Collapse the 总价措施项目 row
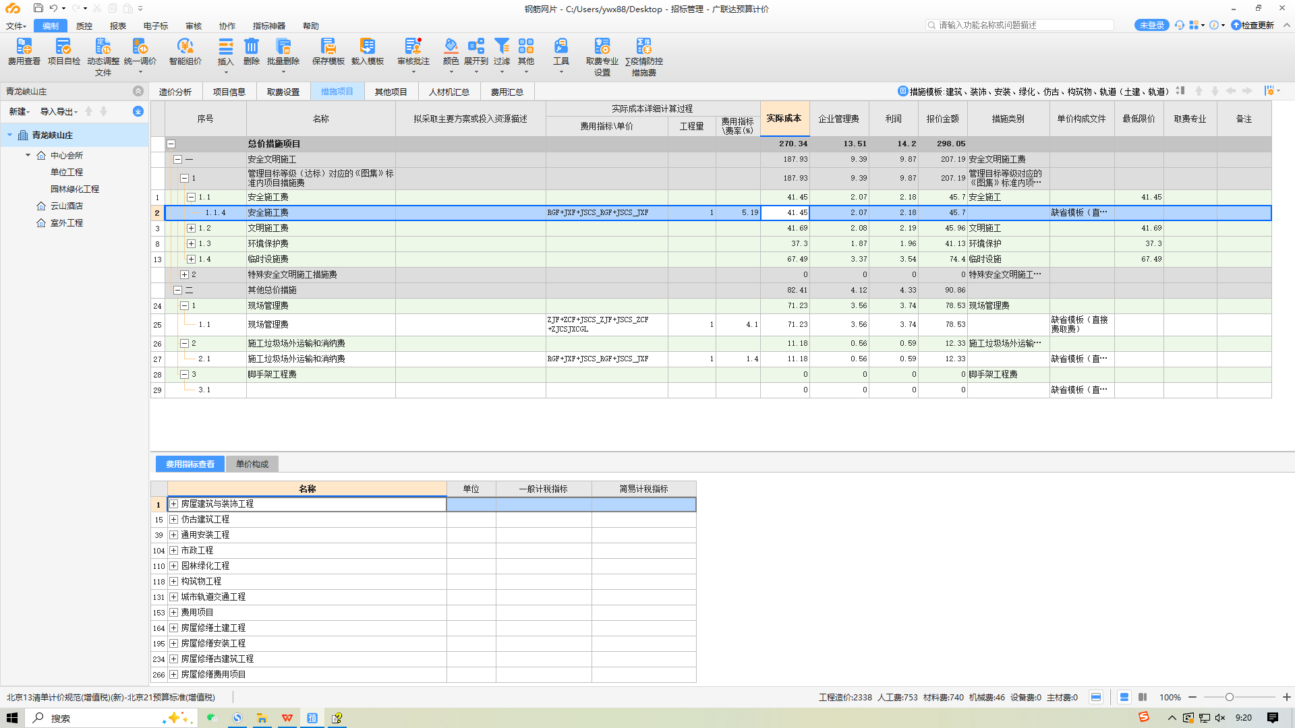This screenshot has width=1295, height=728. [171, 144]
